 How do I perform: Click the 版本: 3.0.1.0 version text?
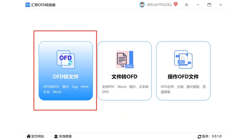pos(212,136)
